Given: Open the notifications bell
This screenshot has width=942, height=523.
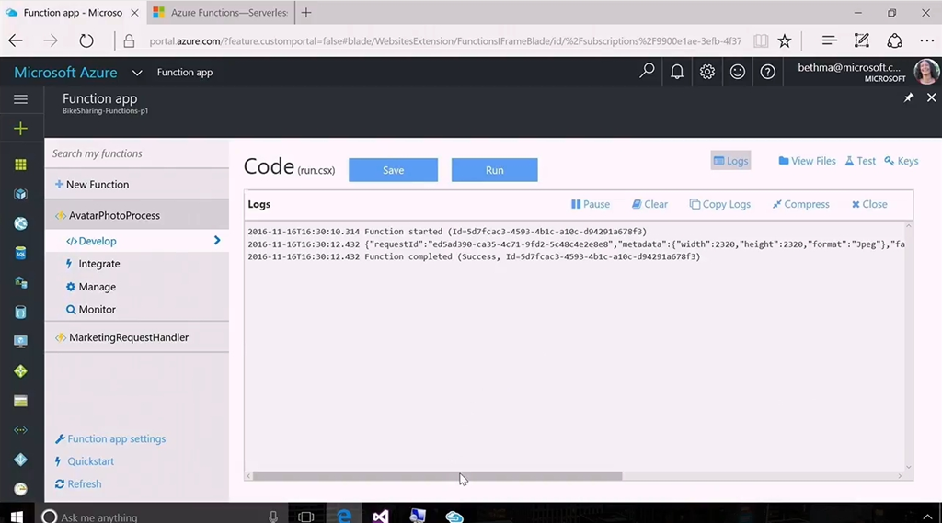Looking at the screenshot, I should pos(677,72).
